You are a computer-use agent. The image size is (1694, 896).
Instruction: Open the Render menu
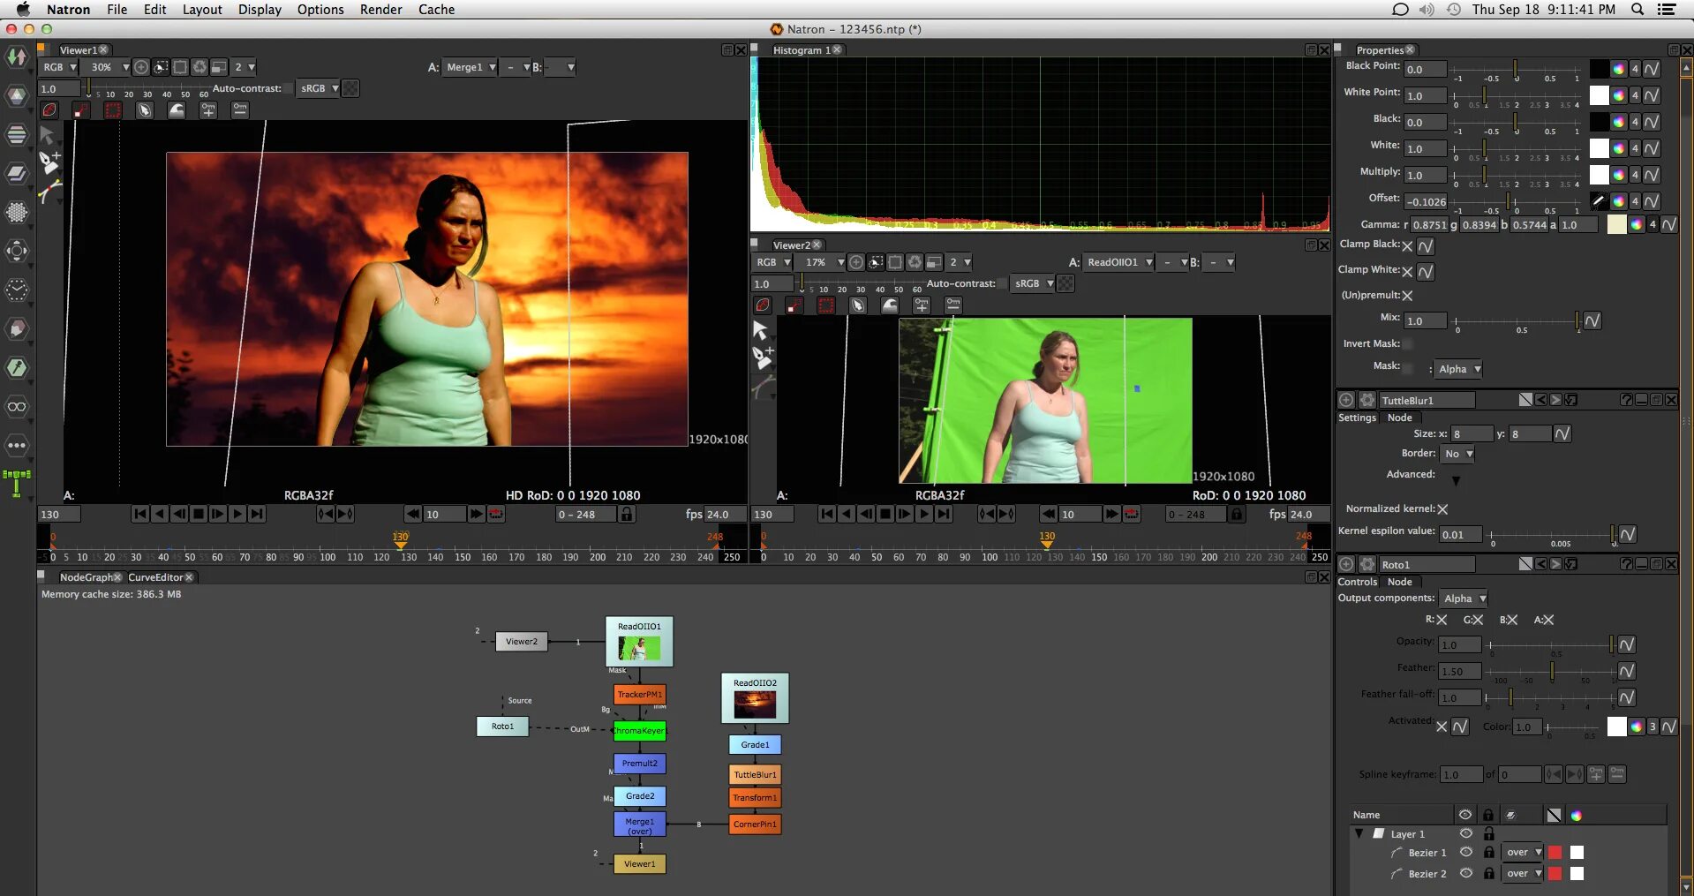click(380, 10)
